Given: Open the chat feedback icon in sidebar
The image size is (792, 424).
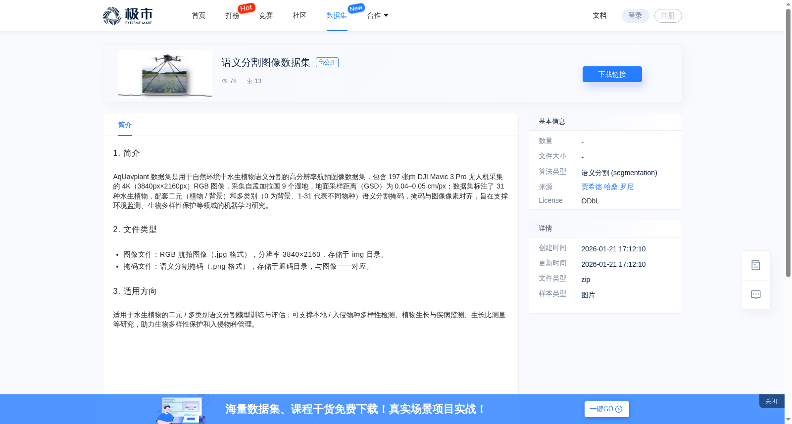Looking at the screenshot, I should pos(756,295).
